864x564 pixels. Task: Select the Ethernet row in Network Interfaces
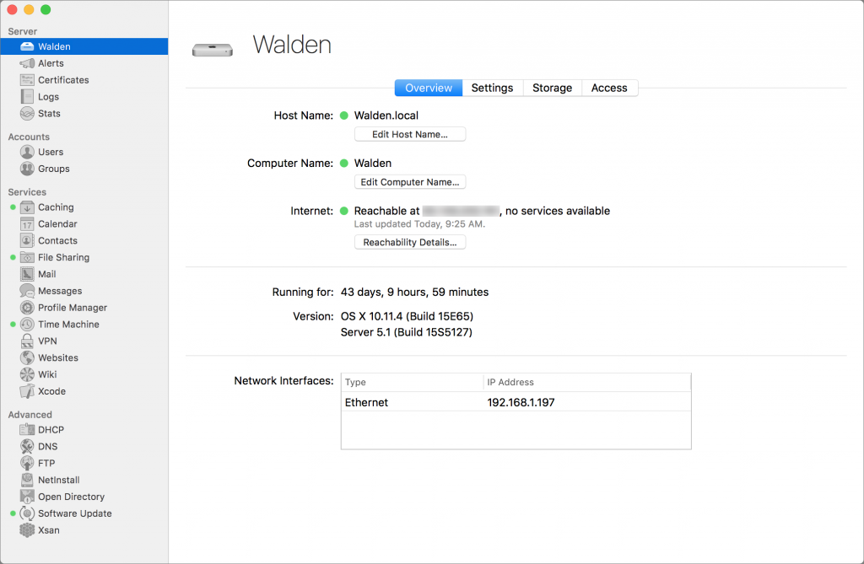coord(515,402)
